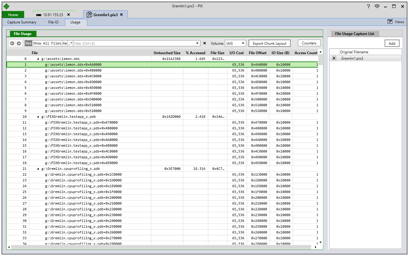Viewport: 409px width, 256px height.
Task: Clear the filter with the X icon
Action: [x=205, y=43]
